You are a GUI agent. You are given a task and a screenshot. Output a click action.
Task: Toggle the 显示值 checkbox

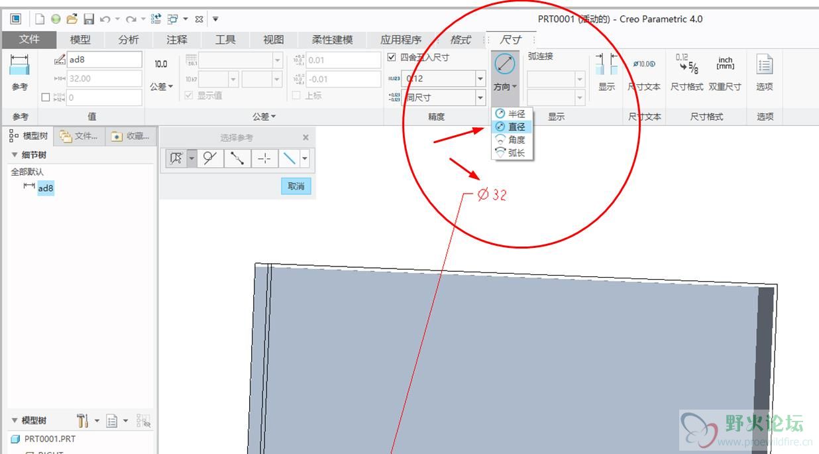tap(188, 95)
